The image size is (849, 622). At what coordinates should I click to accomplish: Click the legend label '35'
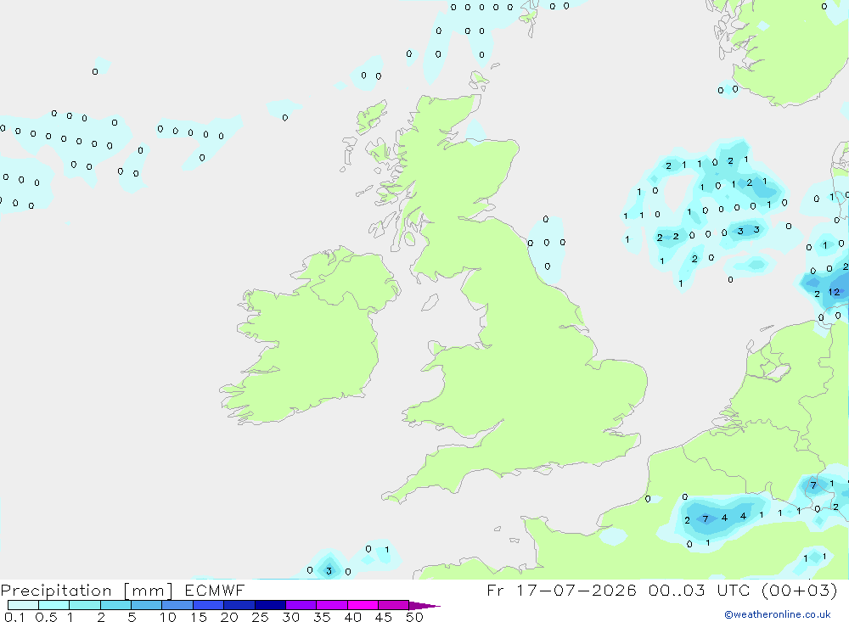[x=322, y=617]
